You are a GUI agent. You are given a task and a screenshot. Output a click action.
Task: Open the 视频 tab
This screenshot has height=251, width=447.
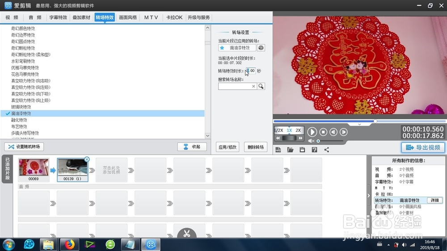[x=12, y=17]
